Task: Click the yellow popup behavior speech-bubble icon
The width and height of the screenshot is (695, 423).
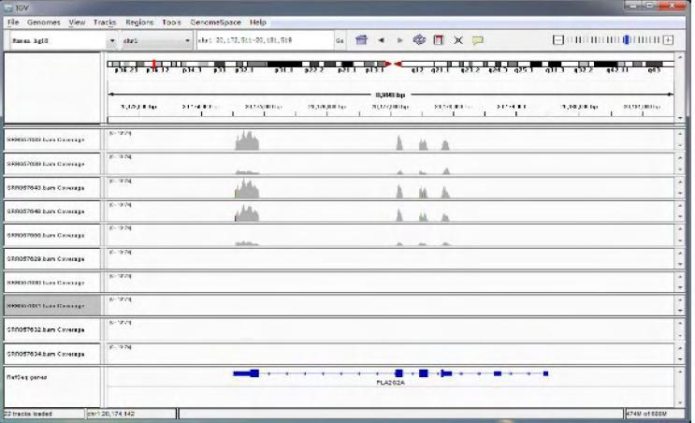Action: click(477, 41)
